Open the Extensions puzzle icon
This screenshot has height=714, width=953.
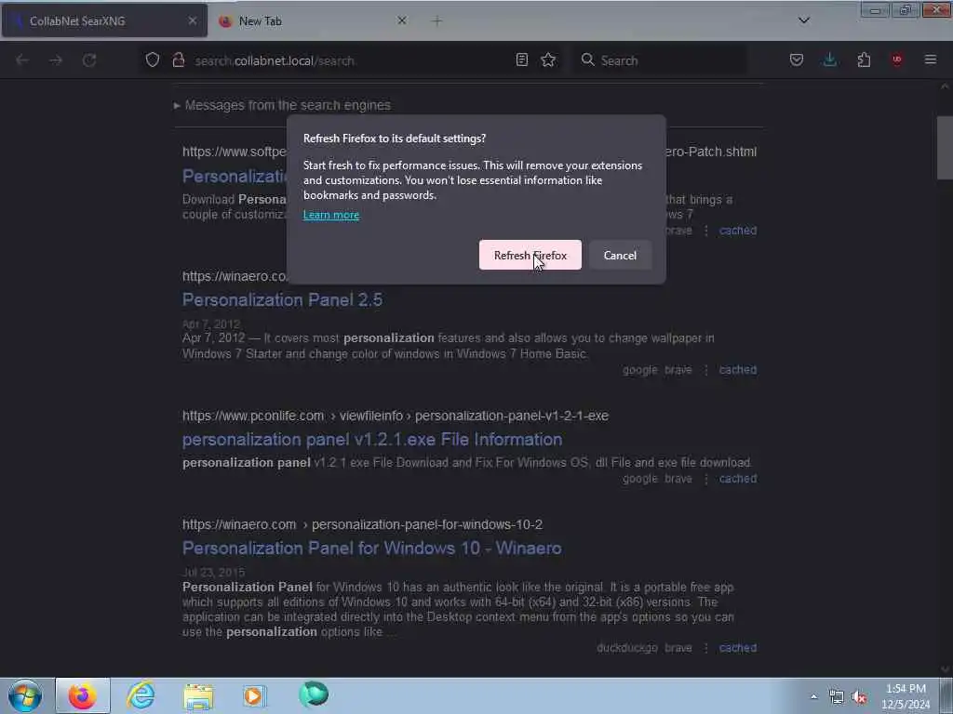tap(864, 59)
